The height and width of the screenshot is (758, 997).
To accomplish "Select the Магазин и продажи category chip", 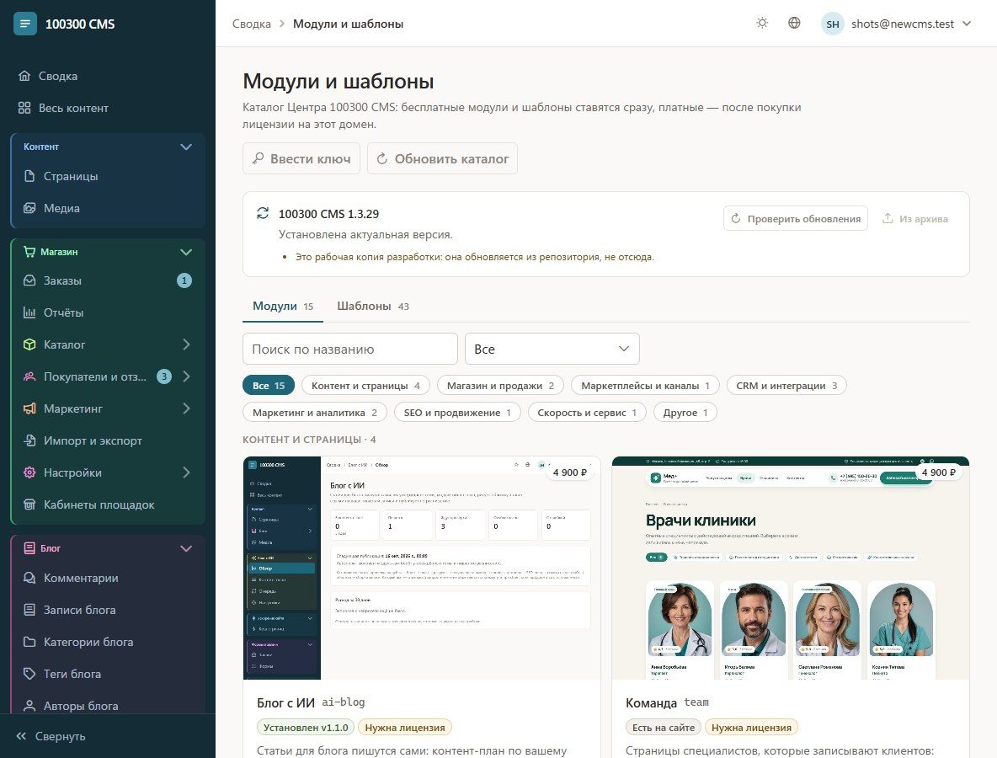I will pyautogui.click(x=500, y=386).
